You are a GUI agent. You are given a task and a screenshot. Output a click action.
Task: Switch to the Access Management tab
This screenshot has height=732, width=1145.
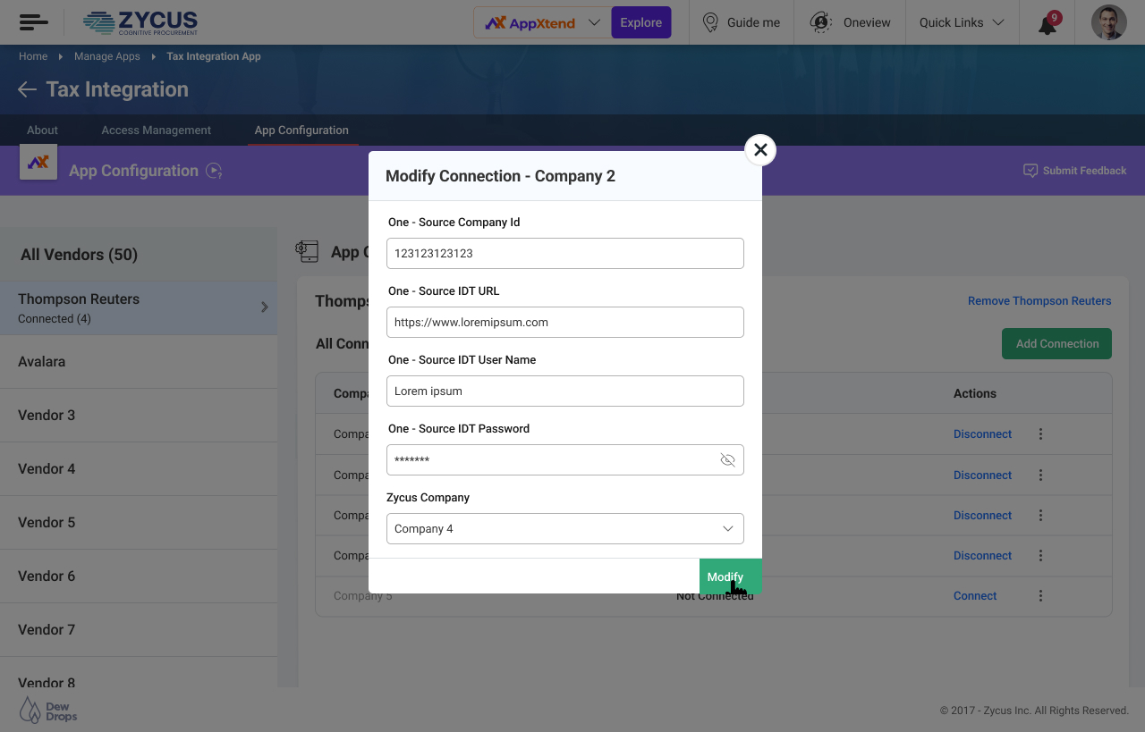[157, 130]
